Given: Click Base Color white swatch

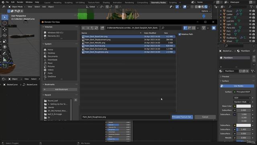Looking at the screenshot, I should [x=243, y=106].
